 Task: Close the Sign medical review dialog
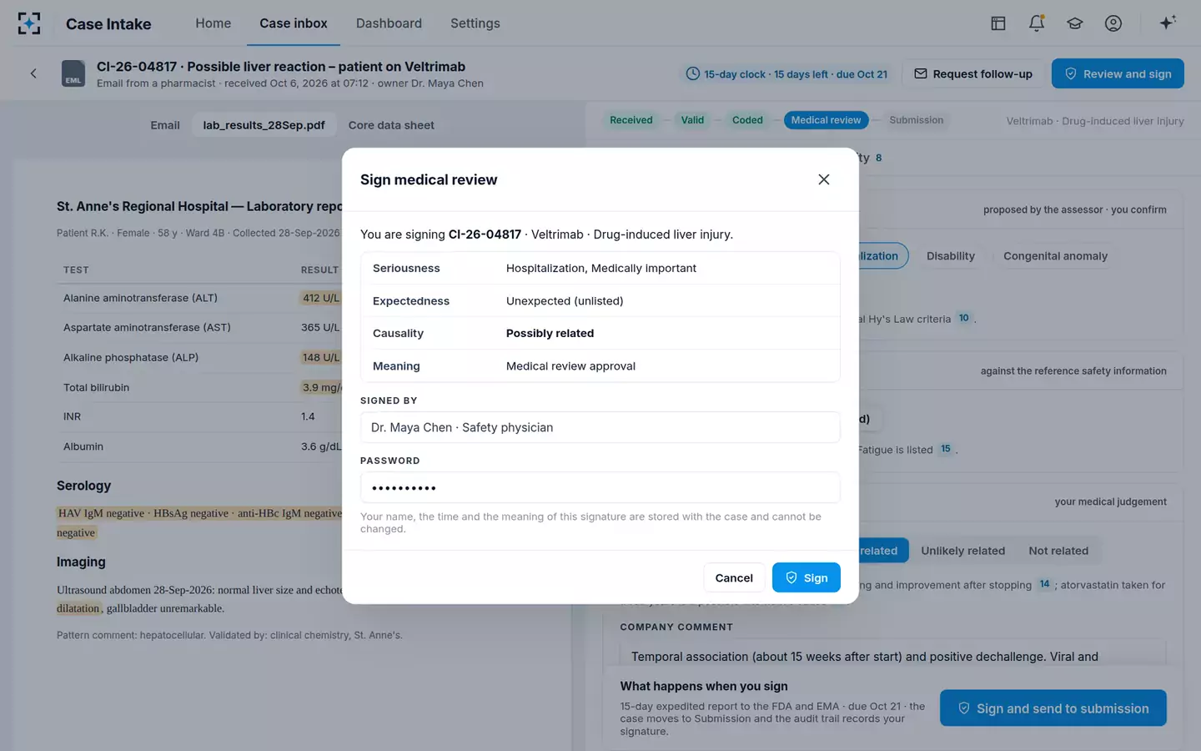tap(824, 179)
